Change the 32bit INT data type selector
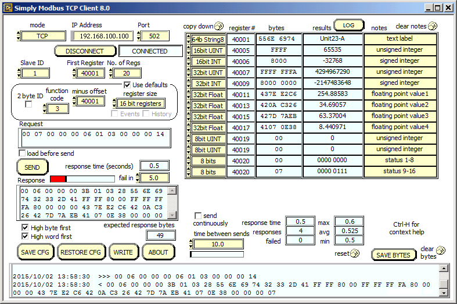457x304 pixels. pyautogui.click(x=208, y=84)
